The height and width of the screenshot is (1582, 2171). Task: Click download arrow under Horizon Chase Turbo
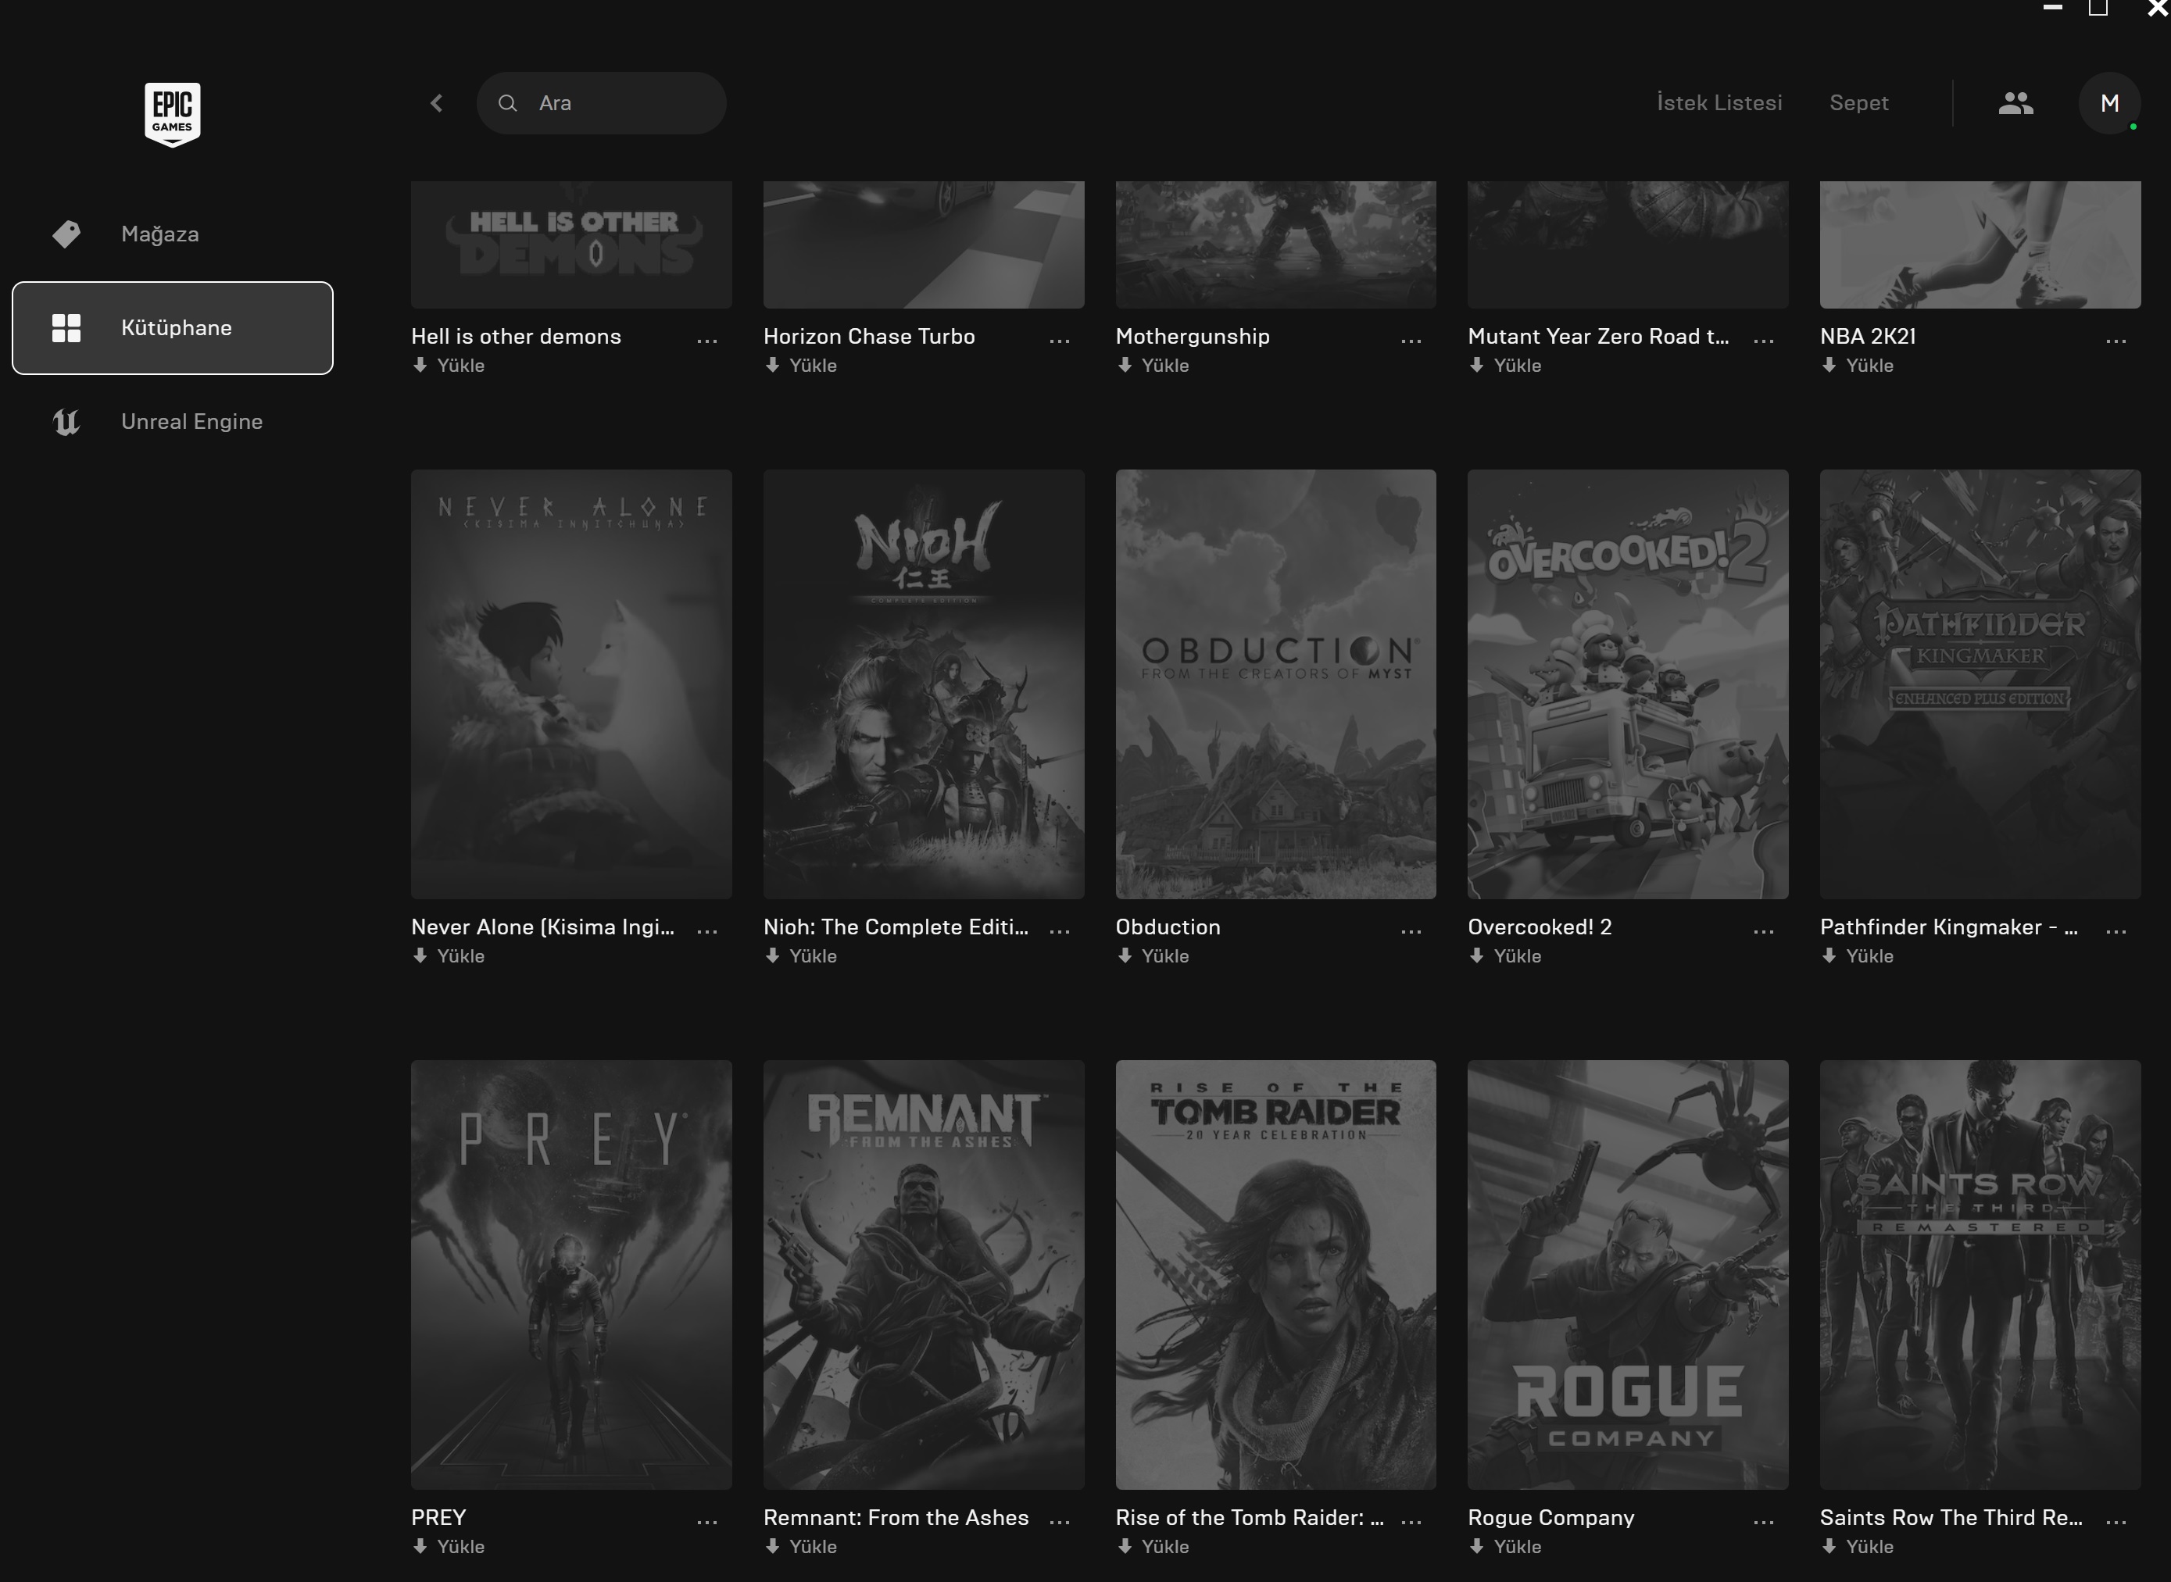[772, 365]
